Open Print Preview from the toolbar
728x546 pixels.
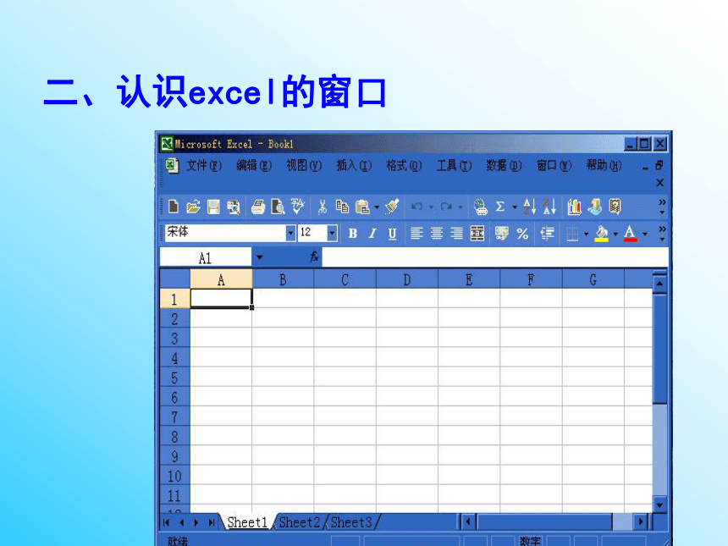click(x=278, y=207)
